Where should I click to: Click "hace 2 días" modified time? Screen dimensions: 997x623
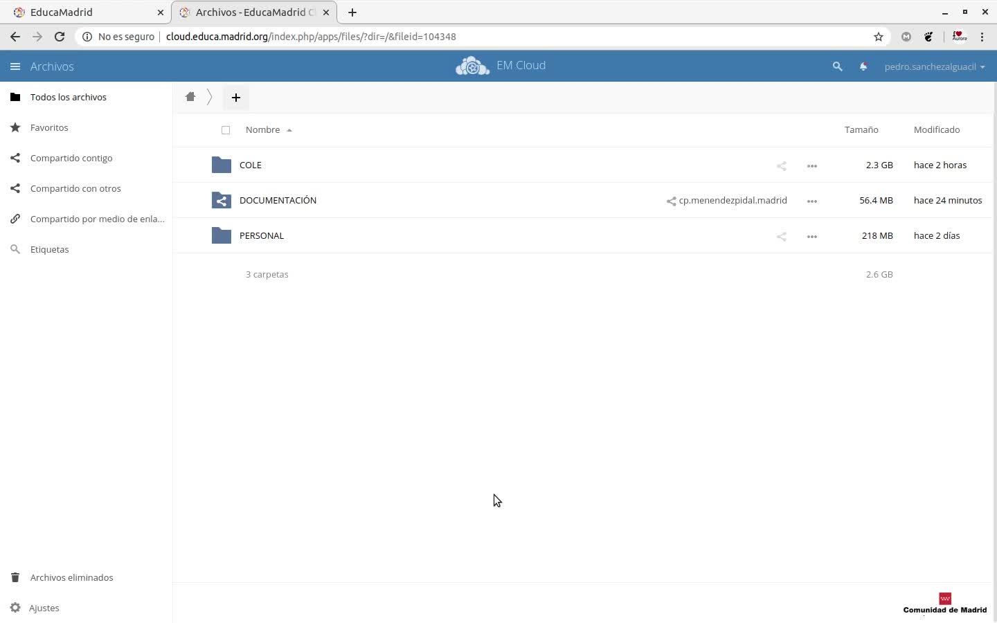[937, 235]
